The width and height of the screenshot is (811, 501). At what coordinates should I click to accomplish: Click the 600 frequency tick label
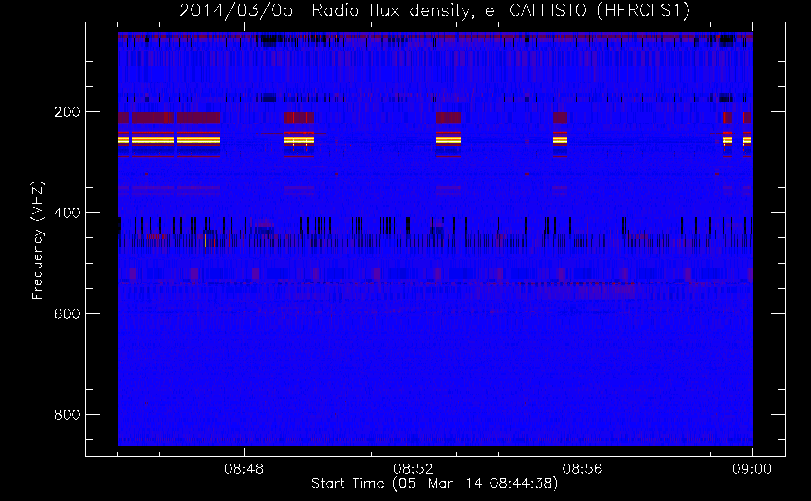tap(67, 314)
